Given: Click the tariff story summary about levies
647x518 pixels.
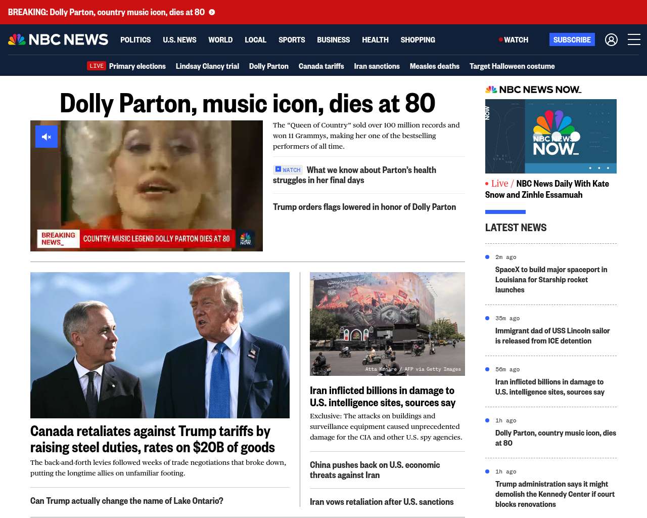Looking at the screenshot, I should (x=158, y=468).
